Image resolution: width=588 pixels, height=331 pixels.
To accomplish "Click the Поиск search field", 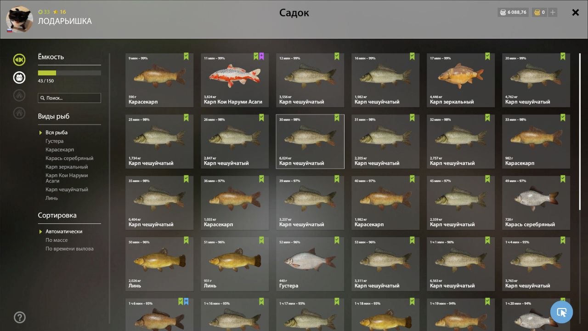I will 69,98.
